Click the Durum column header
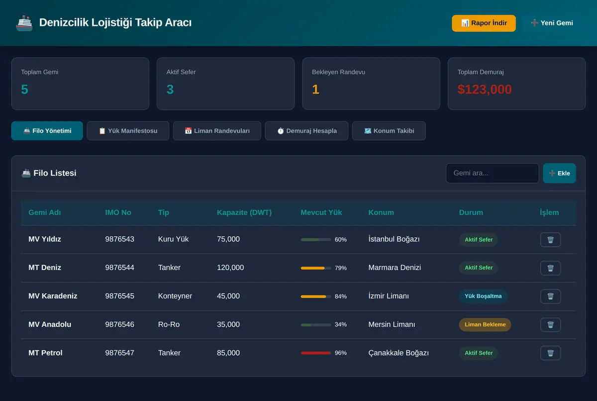The image size is (597, 401). tap(471, 212)
